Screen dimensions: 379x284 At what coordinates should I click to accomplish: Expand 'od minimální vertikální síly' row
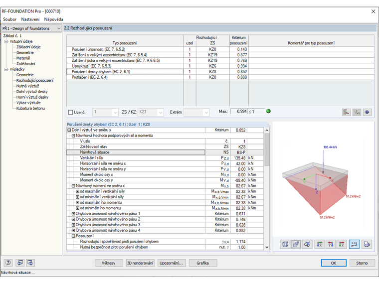78,197
